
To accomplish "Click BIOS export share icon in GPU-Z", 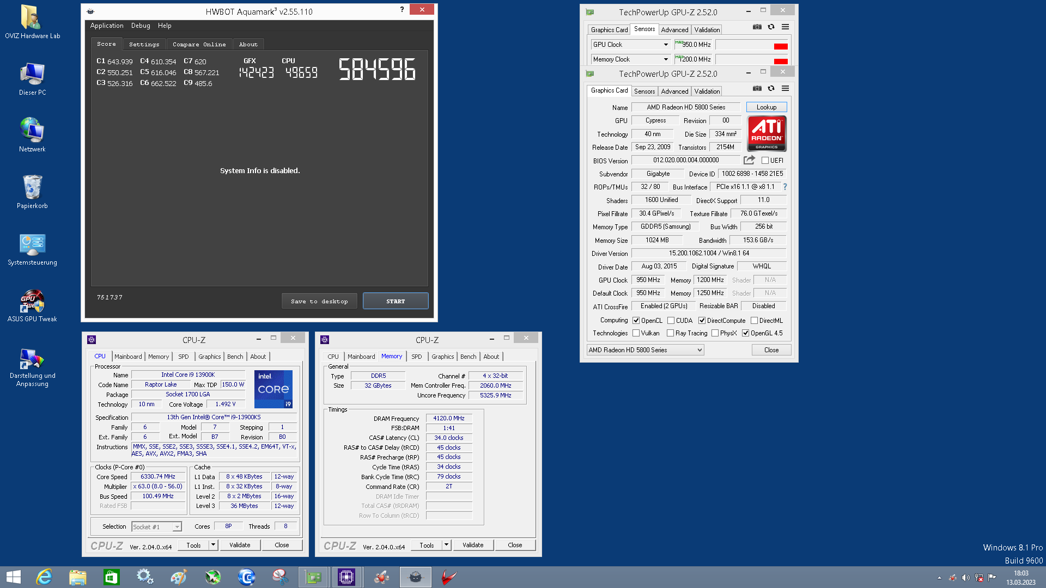I will pos(749,160).
